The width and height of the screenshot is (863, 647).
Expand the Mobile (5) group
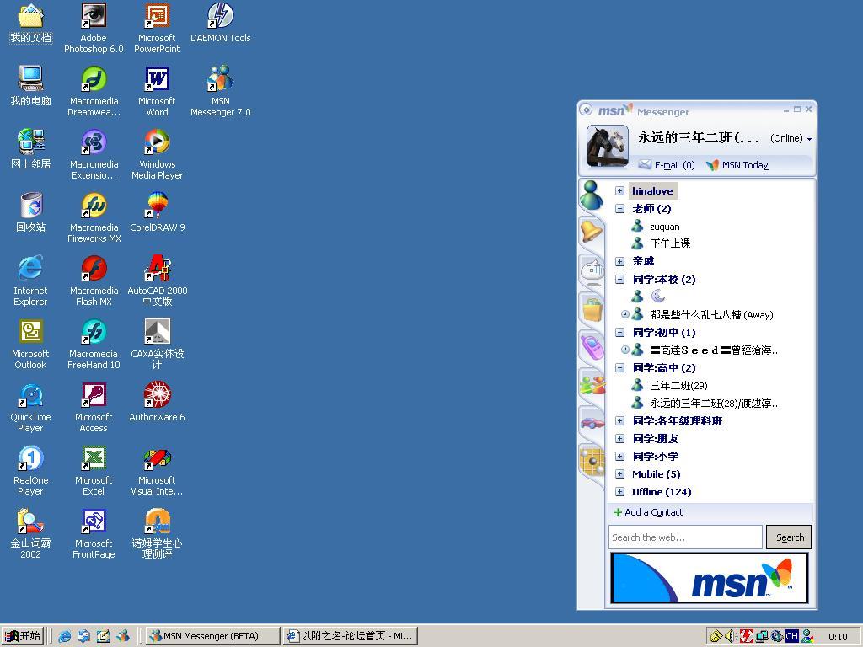[x=619, y=474]
